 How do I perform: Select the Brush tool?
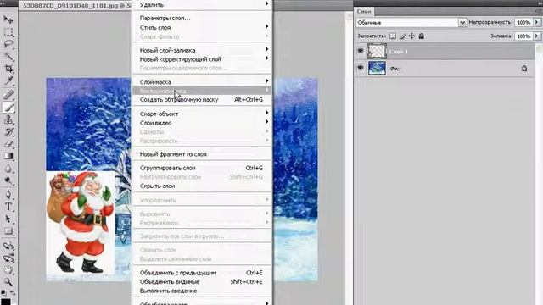click(x=8, y=108)
